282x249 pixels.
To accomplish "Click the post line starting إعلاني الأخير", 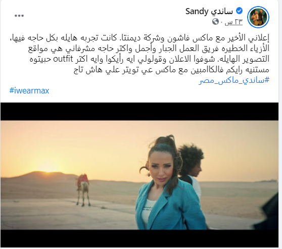I will coord(139,38).
